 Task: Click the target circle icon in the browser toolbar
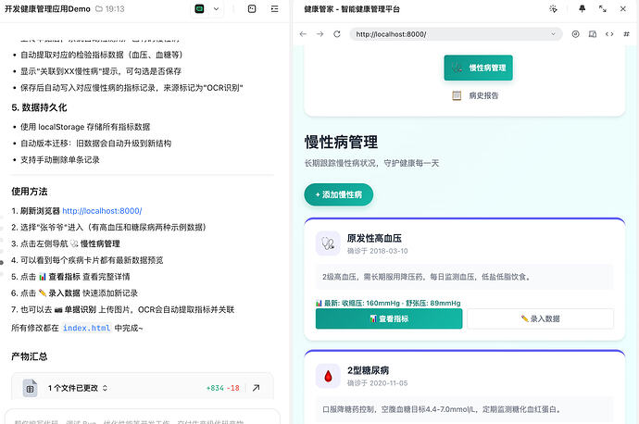(x=575, y=34)
